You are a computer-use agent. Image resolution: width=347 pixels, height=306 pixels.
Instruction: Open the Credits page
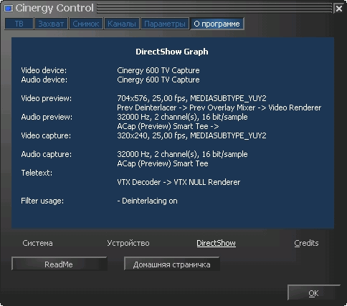(306, 243)
